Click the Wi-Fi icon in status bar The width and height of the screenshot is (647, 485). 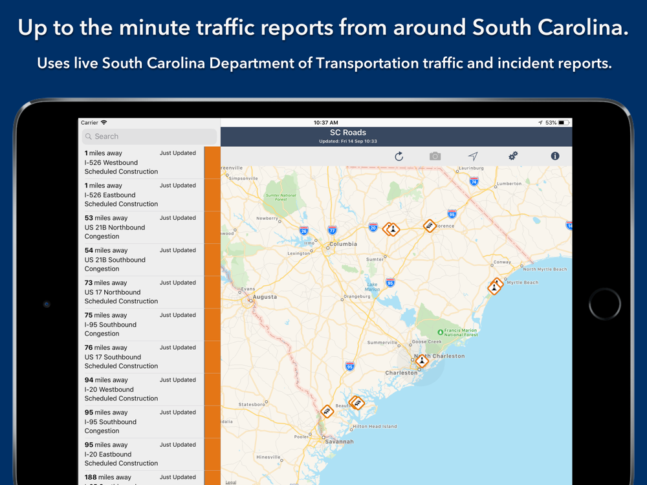104,122
